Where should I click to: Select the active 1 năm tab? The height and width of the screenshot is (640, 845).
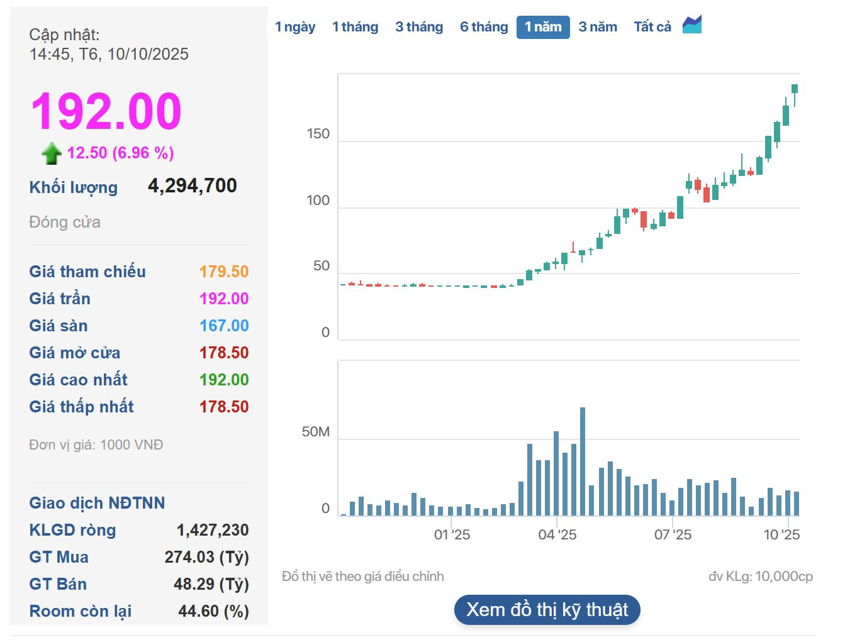click(543, 27)
